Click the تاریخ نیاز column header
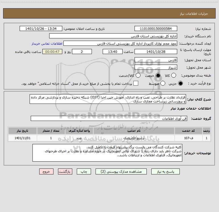 pyautogui.click(x=22, y=131)
